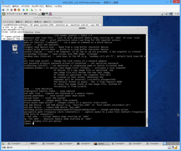181x151 pixels.
Task: Click the red Shut Down icon
Action: click(x=15, y=10)
